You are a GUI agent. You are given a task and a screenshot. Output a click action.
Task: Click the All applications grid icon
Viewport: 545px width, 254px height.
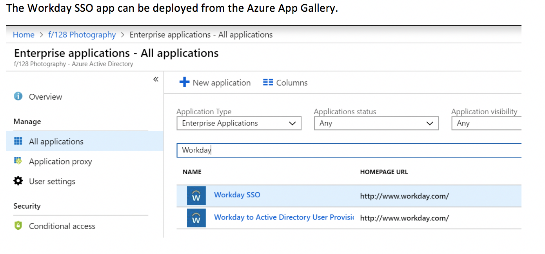[x=18, y=141]
